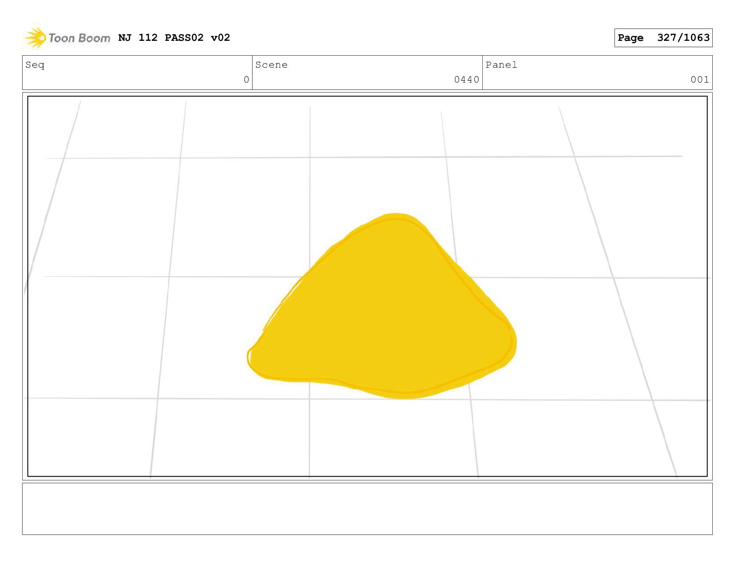Image resolution: width=736 pixels, height=568 pixels.
Task: Click the Seq value '0'
Action: [246, 80]
